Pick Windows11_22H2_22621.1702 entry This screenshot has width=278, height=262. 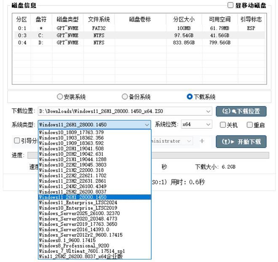95,176
